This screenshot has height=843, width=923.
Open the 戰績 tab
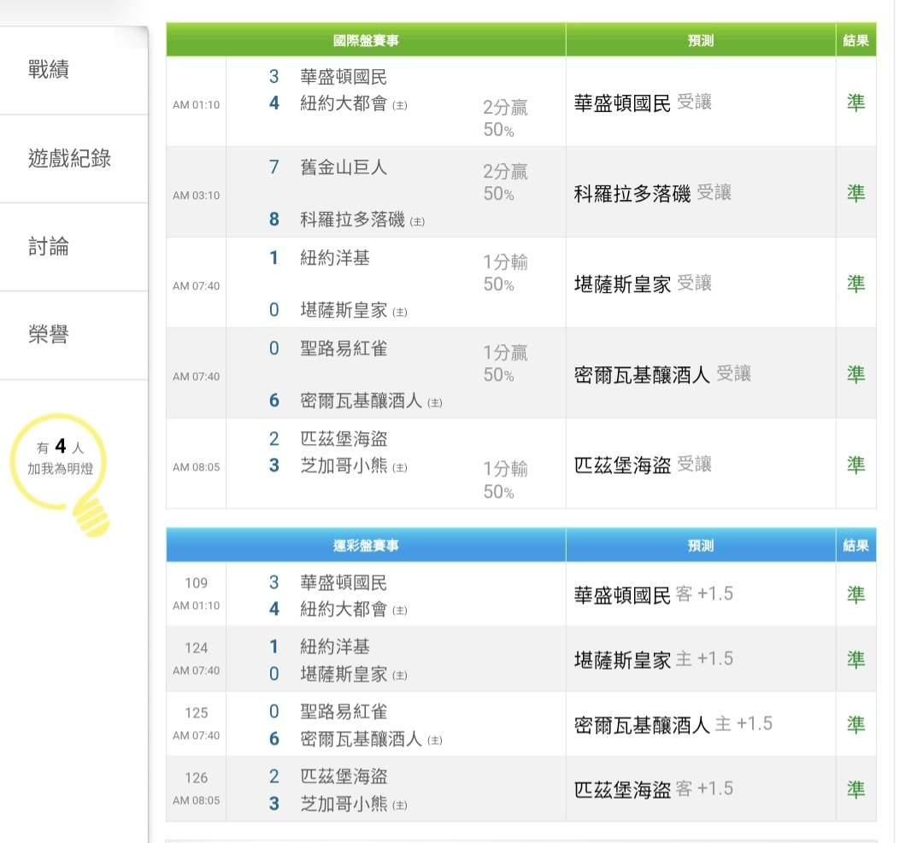[x=49, y=70]
